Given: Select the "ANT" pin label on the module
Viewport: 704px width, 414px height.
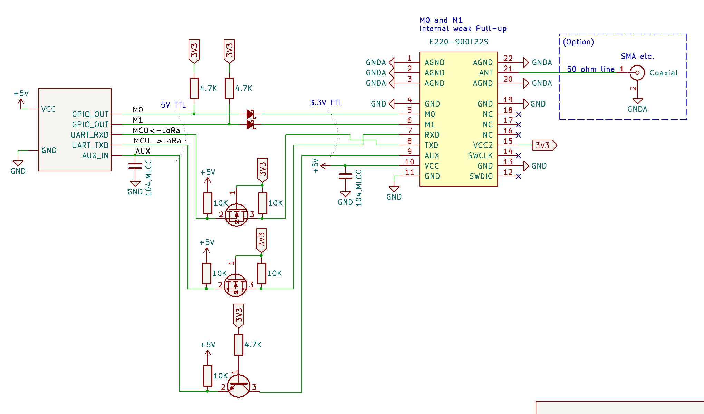Looking at the screenshot, I should click(x=486, y=73).
